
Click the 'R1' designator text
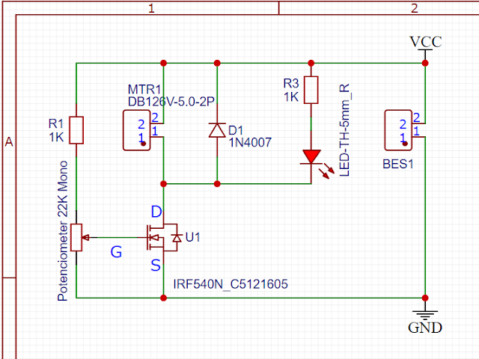(56, 123)
